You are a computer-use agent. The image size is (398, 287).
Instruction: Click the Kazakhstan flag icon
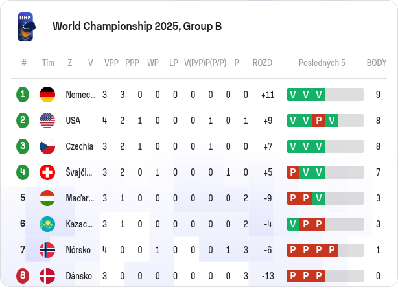coord(47,224)
